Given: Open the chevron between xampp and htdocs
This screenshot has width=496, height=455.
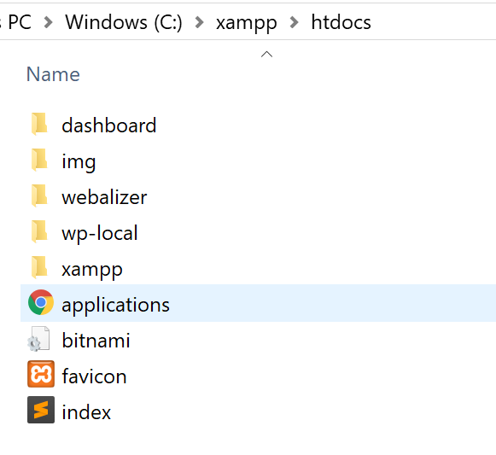Looking at the screenshot, I should click(295, 22).
